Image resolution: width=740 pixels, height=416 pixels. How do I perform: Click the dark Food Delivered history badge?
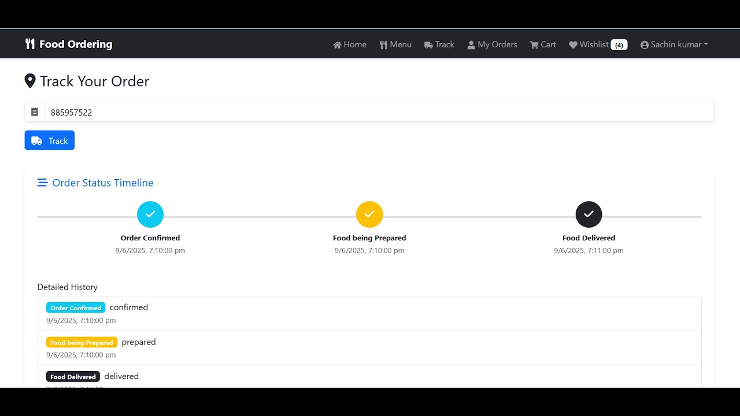pyautogui.click(x=73, y=377)
